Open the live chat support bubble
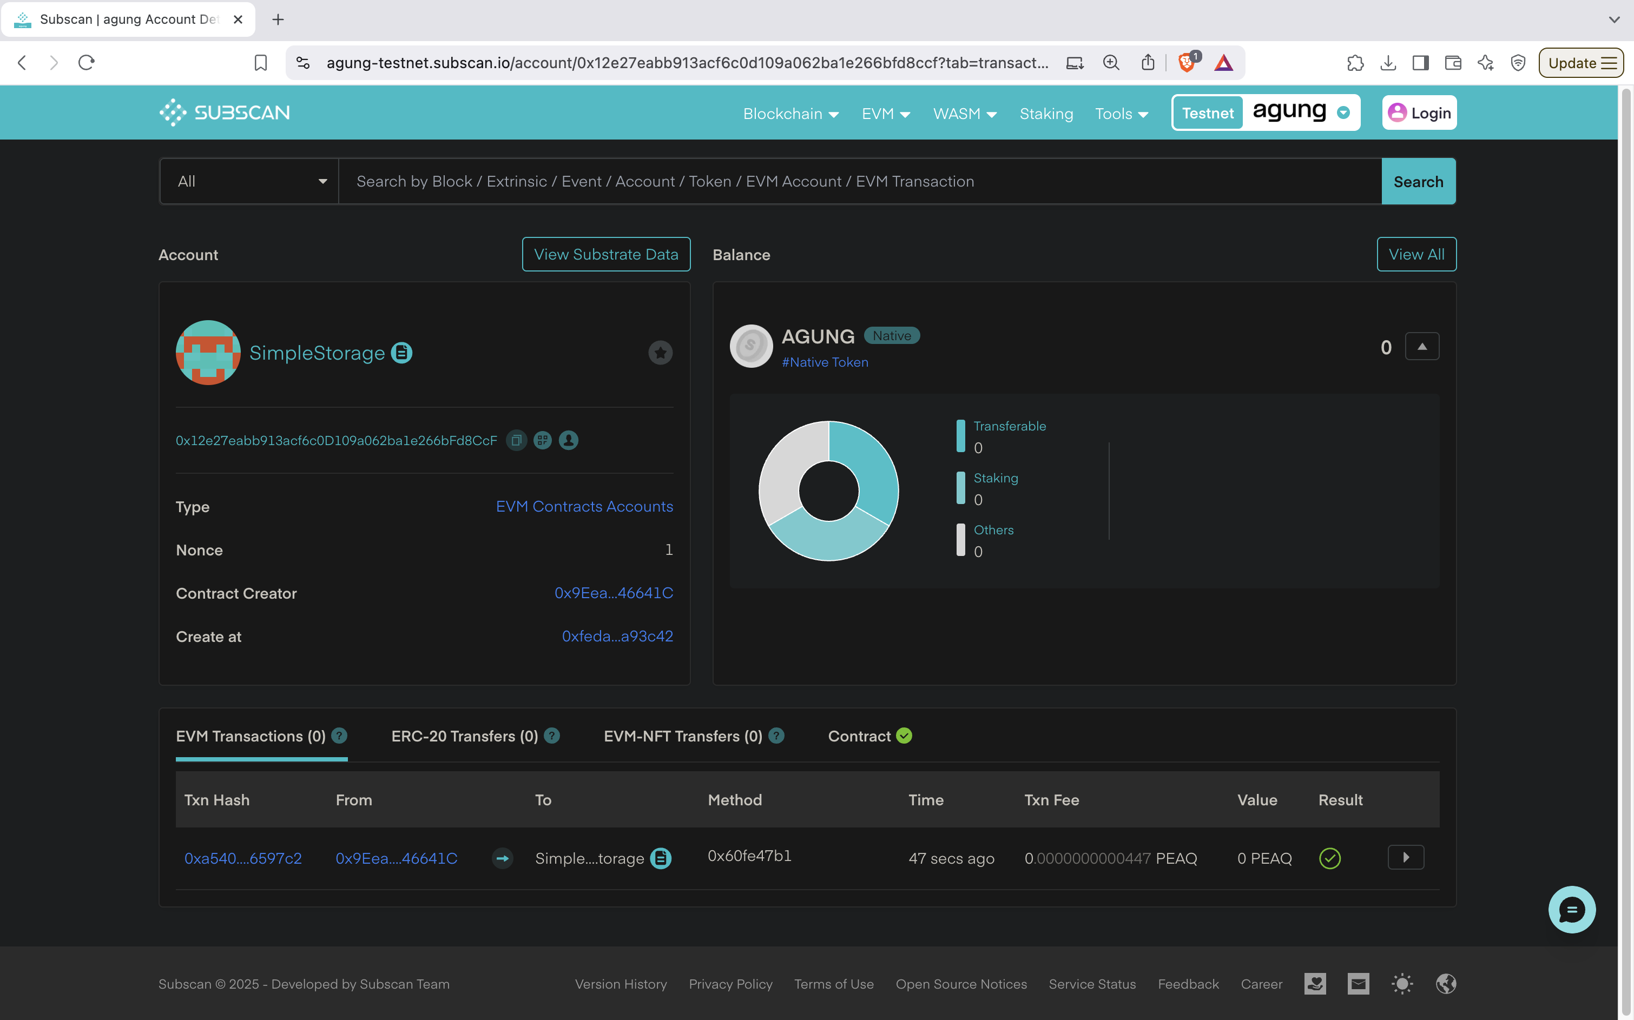 tap(1571, 909)
